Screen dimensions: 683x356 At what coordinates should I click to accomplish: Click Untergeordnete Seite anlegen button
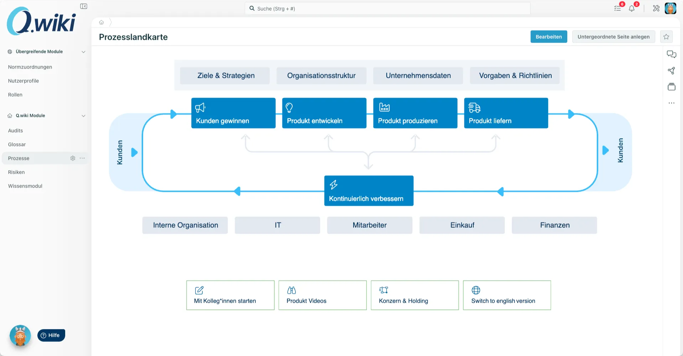click(613, 37)
